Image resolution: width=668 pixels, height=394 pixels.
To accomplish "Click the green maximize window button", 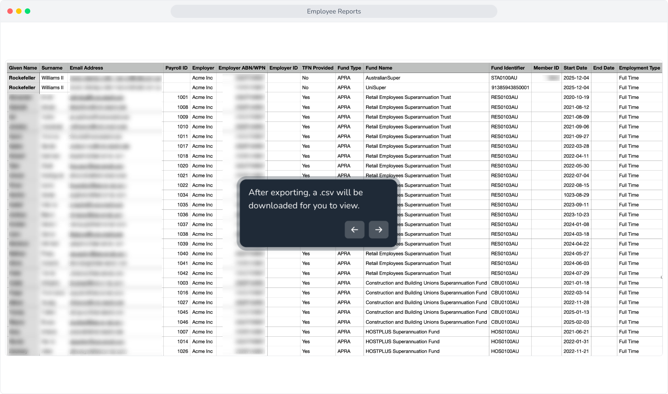I will click(x=28, y=11).
